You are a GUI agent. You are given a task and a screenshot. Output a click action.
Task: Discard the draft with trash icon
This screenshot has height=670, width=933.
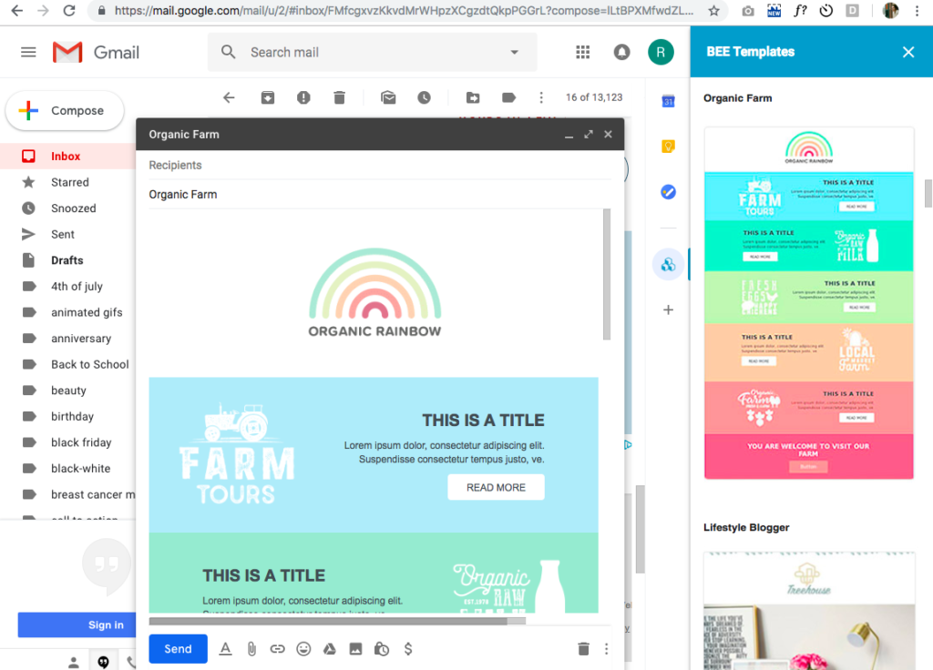(583, 649)
